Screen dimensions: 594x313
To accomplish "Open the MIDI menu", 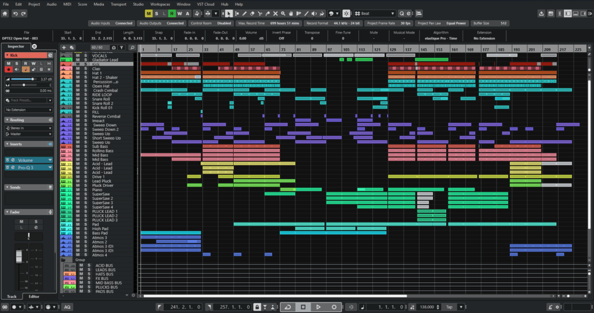I will 67,4.
